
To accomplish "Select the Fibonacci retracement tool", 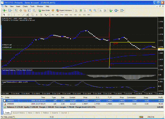I will (x=32, y=15).
